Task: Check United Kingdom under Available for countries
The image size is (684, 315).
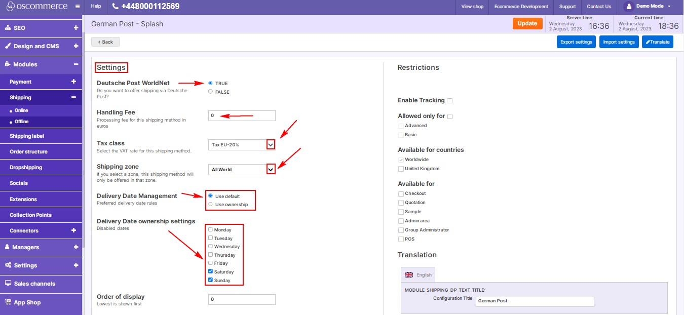Action: point(401,169)
